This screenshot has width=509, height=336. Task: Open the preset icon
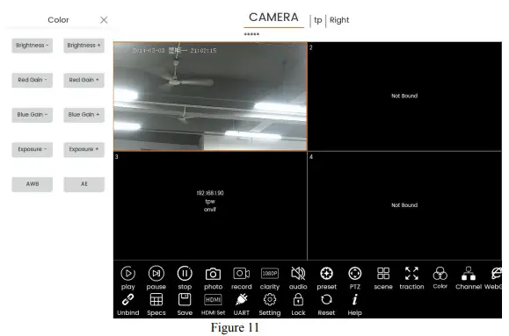click(326, 274)
